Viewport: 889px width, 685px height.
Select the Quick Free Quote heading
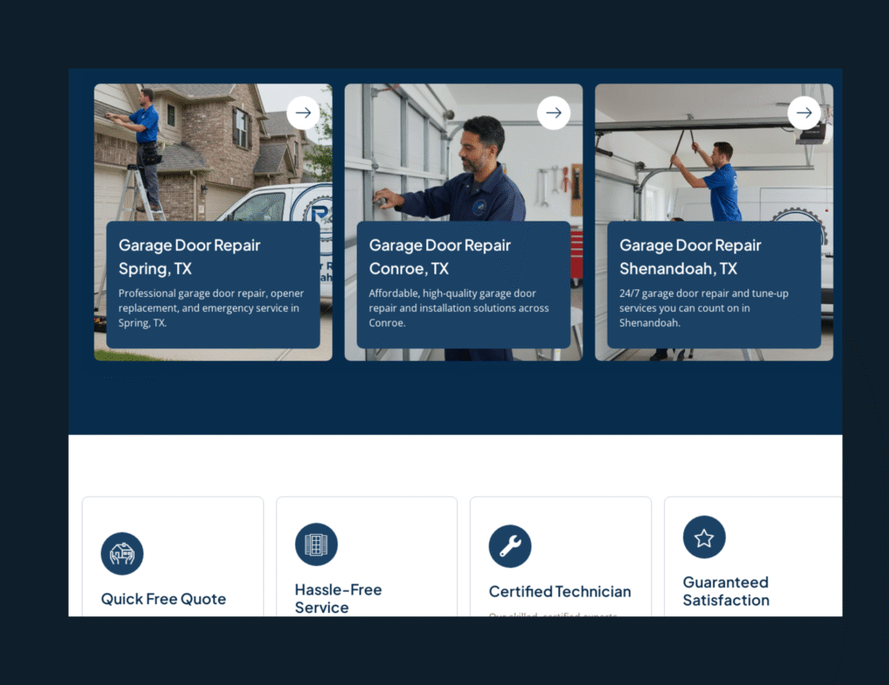click(163, 599)
